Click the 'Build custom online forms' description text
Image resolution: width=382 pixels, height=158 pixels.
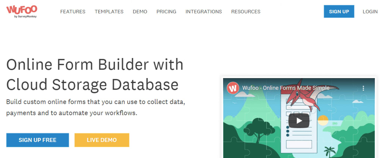coord(96,107)
